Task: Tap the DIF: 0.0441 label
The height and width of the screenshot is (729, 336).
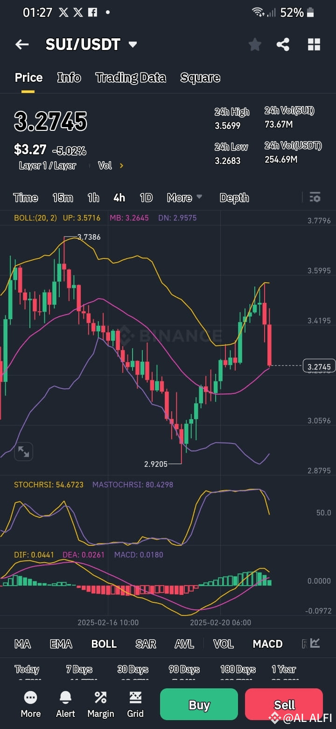Action: [34, 555]
